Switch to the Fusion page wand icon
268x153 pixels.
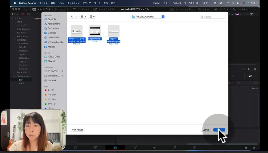click(x=135, y=148)
